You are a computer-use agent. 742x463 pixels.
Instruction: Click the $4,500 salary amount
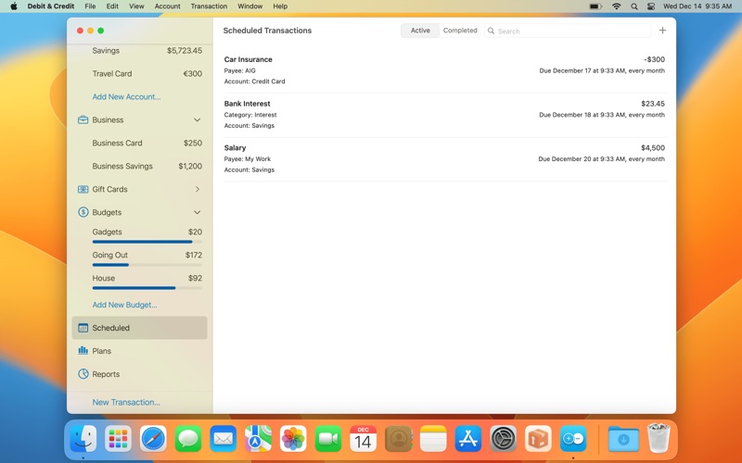tap(653, 148)
